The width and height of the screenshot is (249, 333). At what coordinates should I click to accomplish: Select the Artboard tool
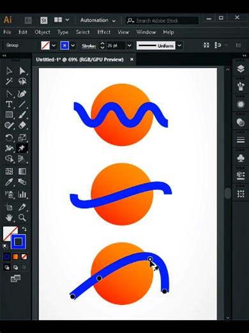click(x=9, y=207)
